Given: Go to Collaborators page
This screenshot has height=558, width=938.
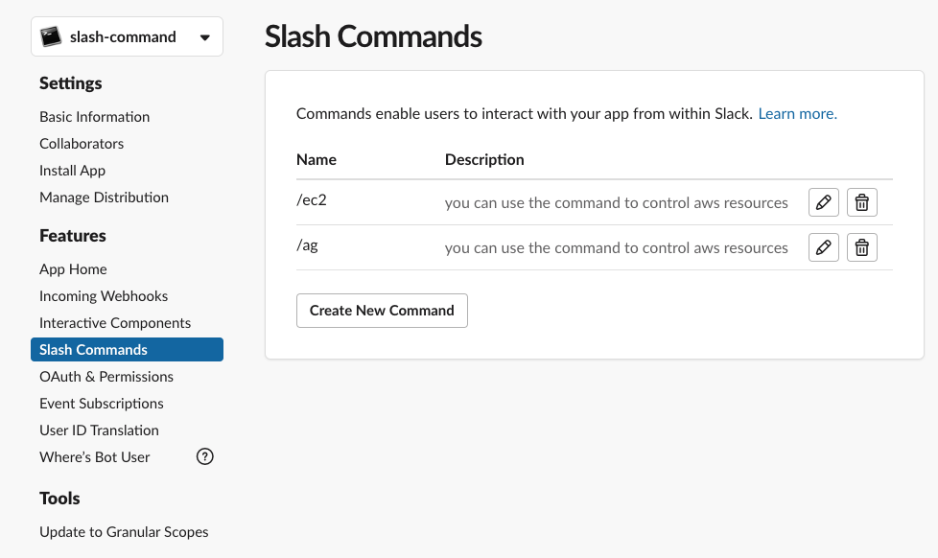Looking at the screenshot, I should coord(82,144).
